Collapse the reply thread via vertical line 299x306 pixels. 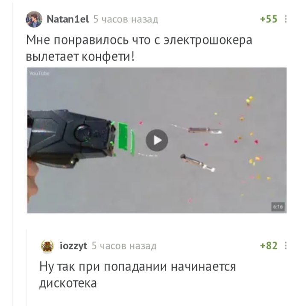(x=26, y=268)
